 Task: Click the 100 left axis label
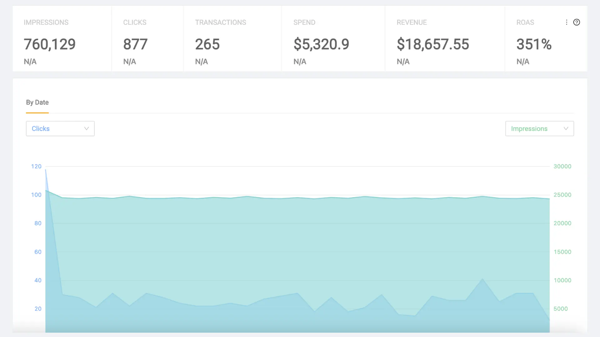point(36,195)
